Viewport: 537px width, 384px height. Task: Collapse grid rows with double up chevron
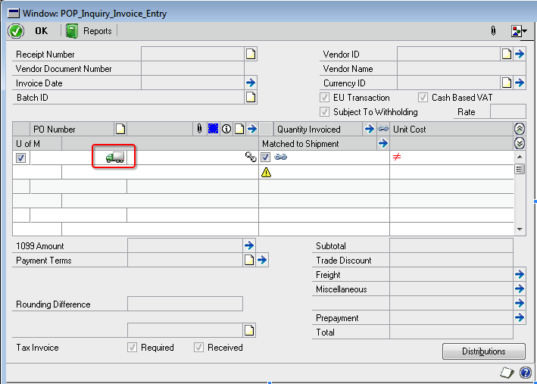(x=520, y=129)
